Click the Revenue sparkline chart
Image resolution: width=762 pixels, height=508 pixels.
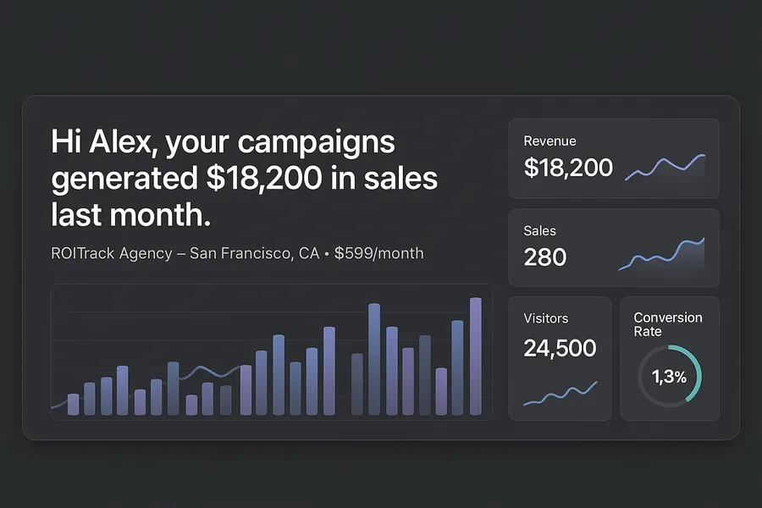pyautogui.click(x=665, y=168)
